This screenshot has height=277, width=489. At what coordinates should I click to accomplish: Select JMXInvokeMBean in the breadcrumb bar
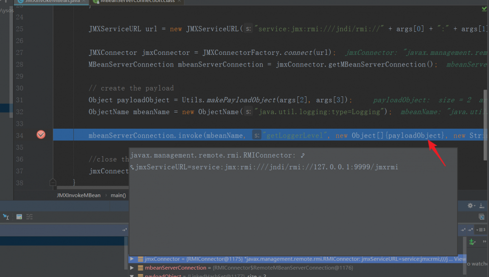pyautogui.click(x=79, y=195)
